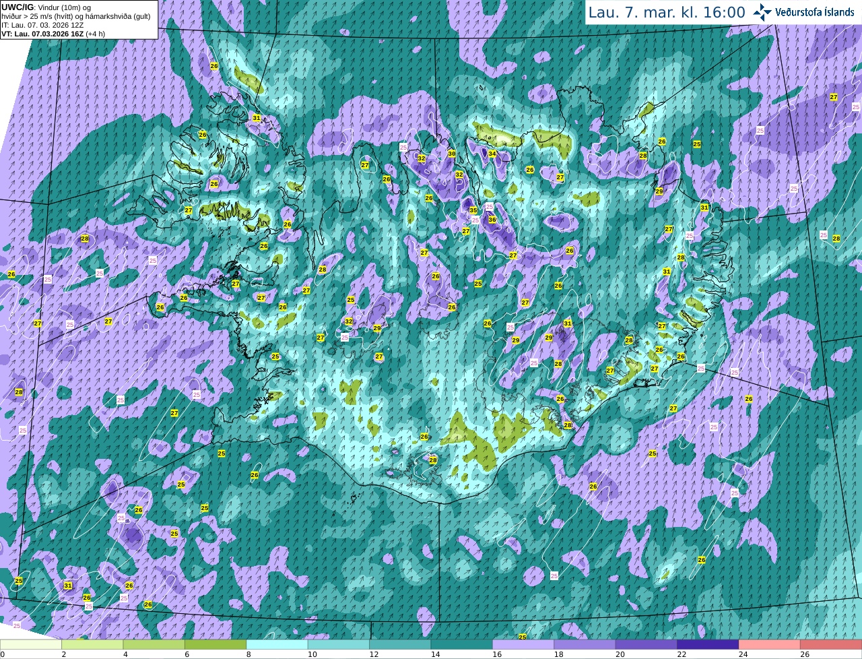
Task: Pick the dark teal 14–16 scale swatch
Action: [462, 645]
